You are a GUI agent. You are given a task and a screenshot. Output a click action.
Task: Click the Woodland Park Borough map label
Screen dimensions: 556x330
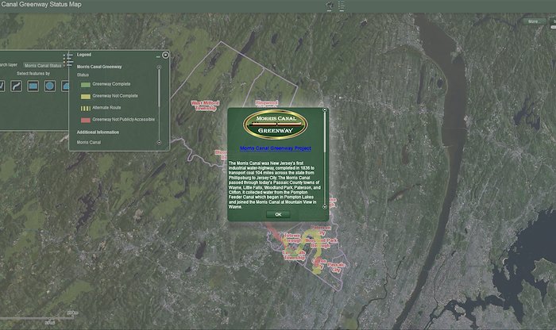tap(321, 243)
